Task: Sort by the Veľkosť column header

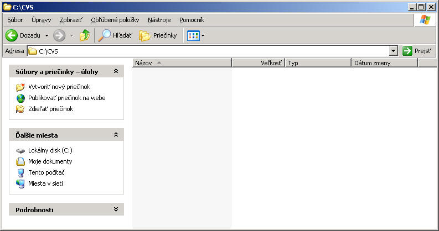Action: [x=259, y=63]
